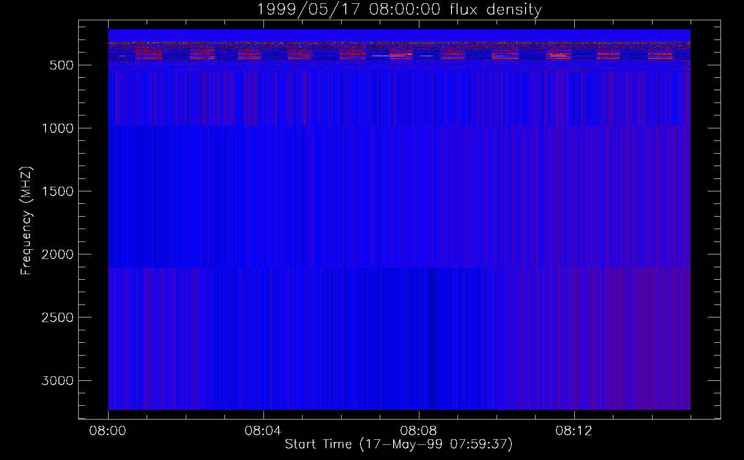Click the '08:04' time tick label
Viewport: 744px width, 460px height.
[263, 431]
